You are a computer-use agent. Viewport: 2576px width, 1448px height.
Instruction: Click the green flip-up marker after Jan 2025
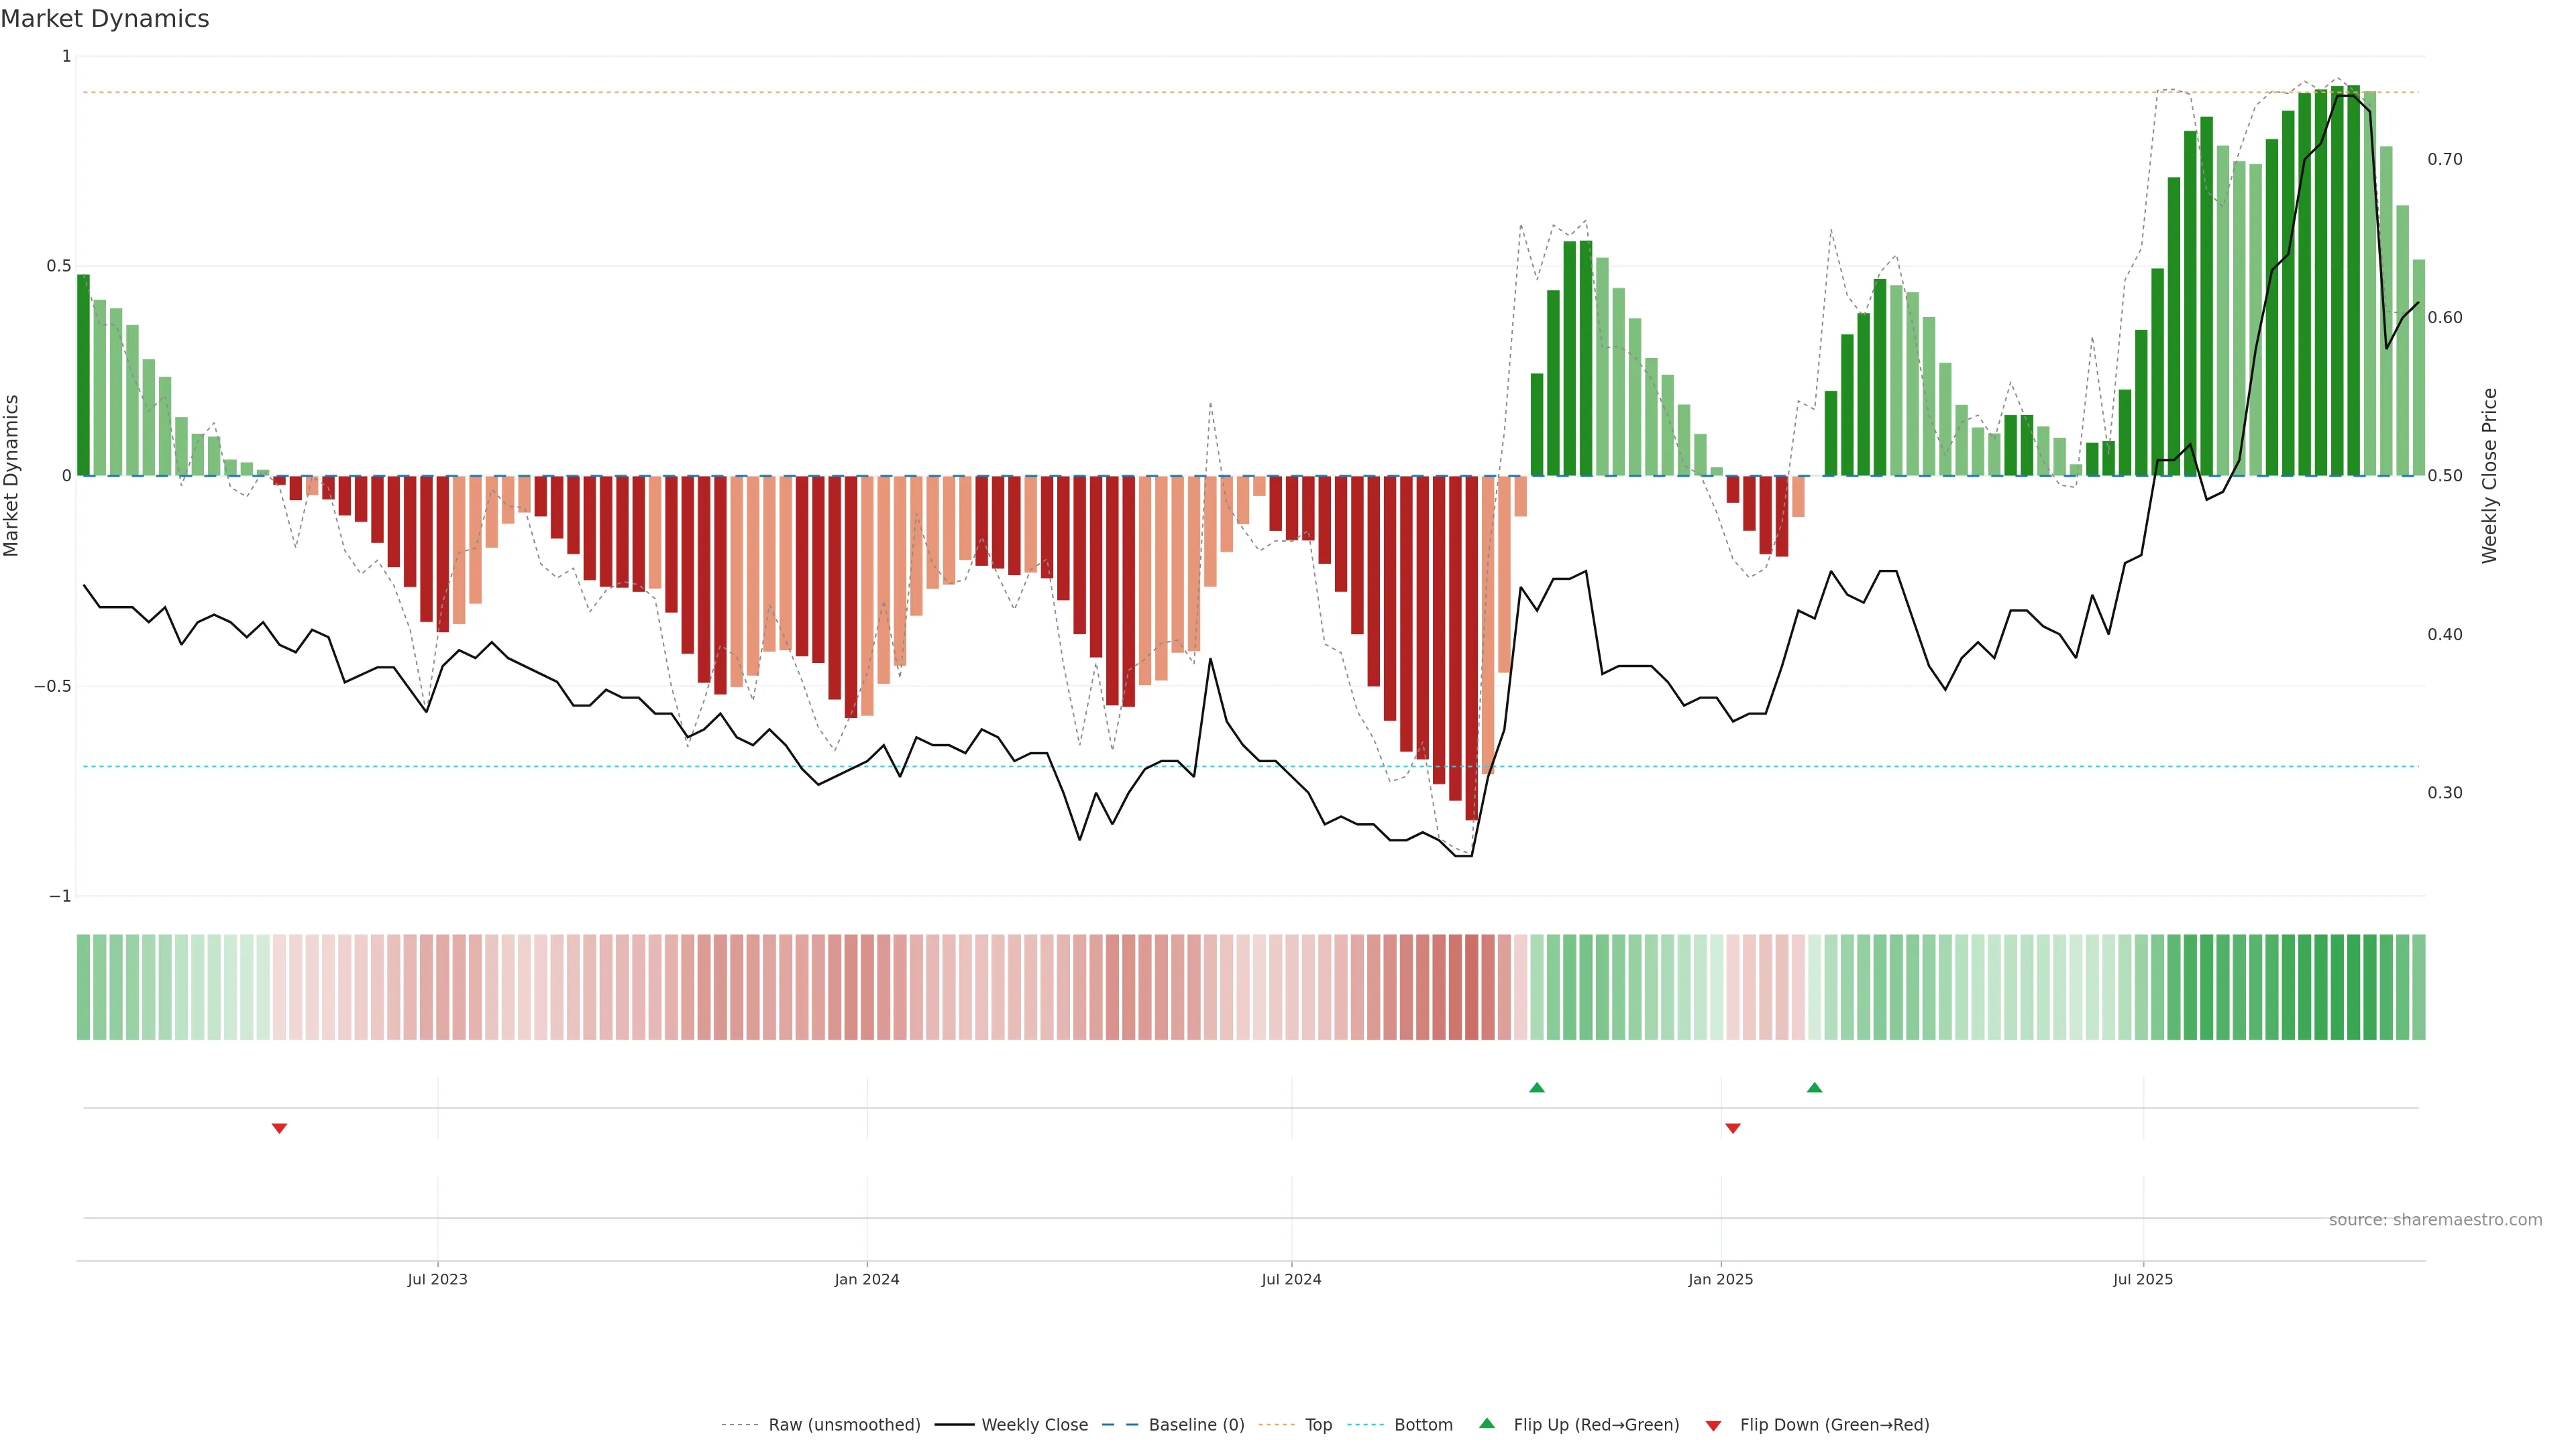1814,1087
